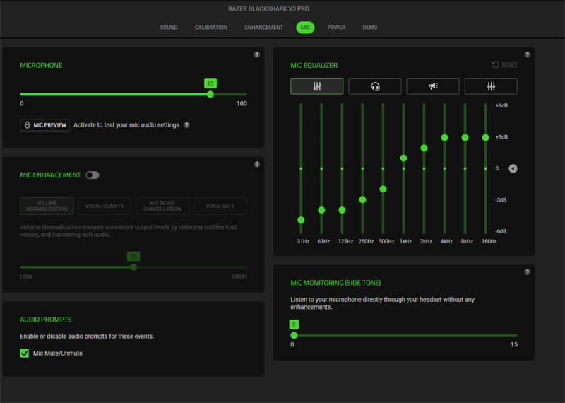Switch to the Sound tab
The height and width of the screenshot is (403, 565).
click(169, 28)
